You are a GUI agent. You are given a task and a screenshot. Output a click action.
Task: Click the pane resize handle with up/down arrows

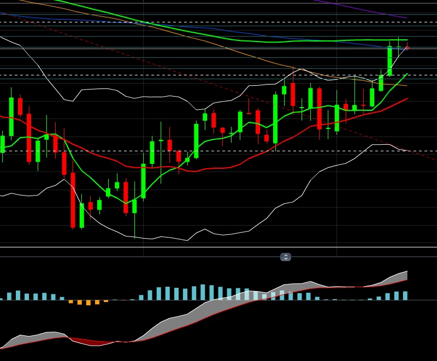[286, 257]
